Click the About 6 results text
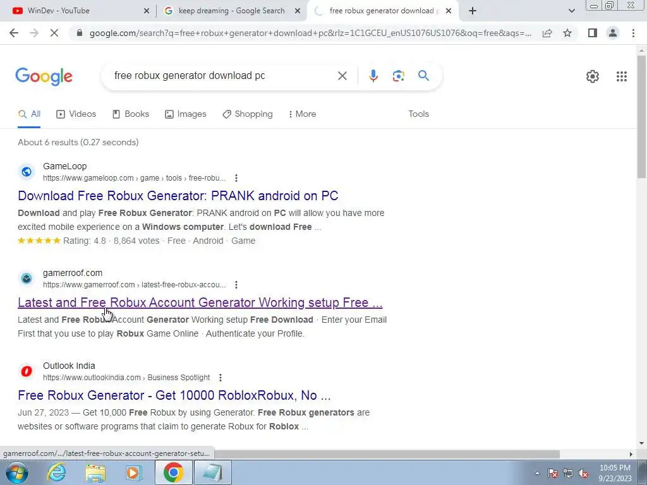647x485 pixels. coord(78,142)
